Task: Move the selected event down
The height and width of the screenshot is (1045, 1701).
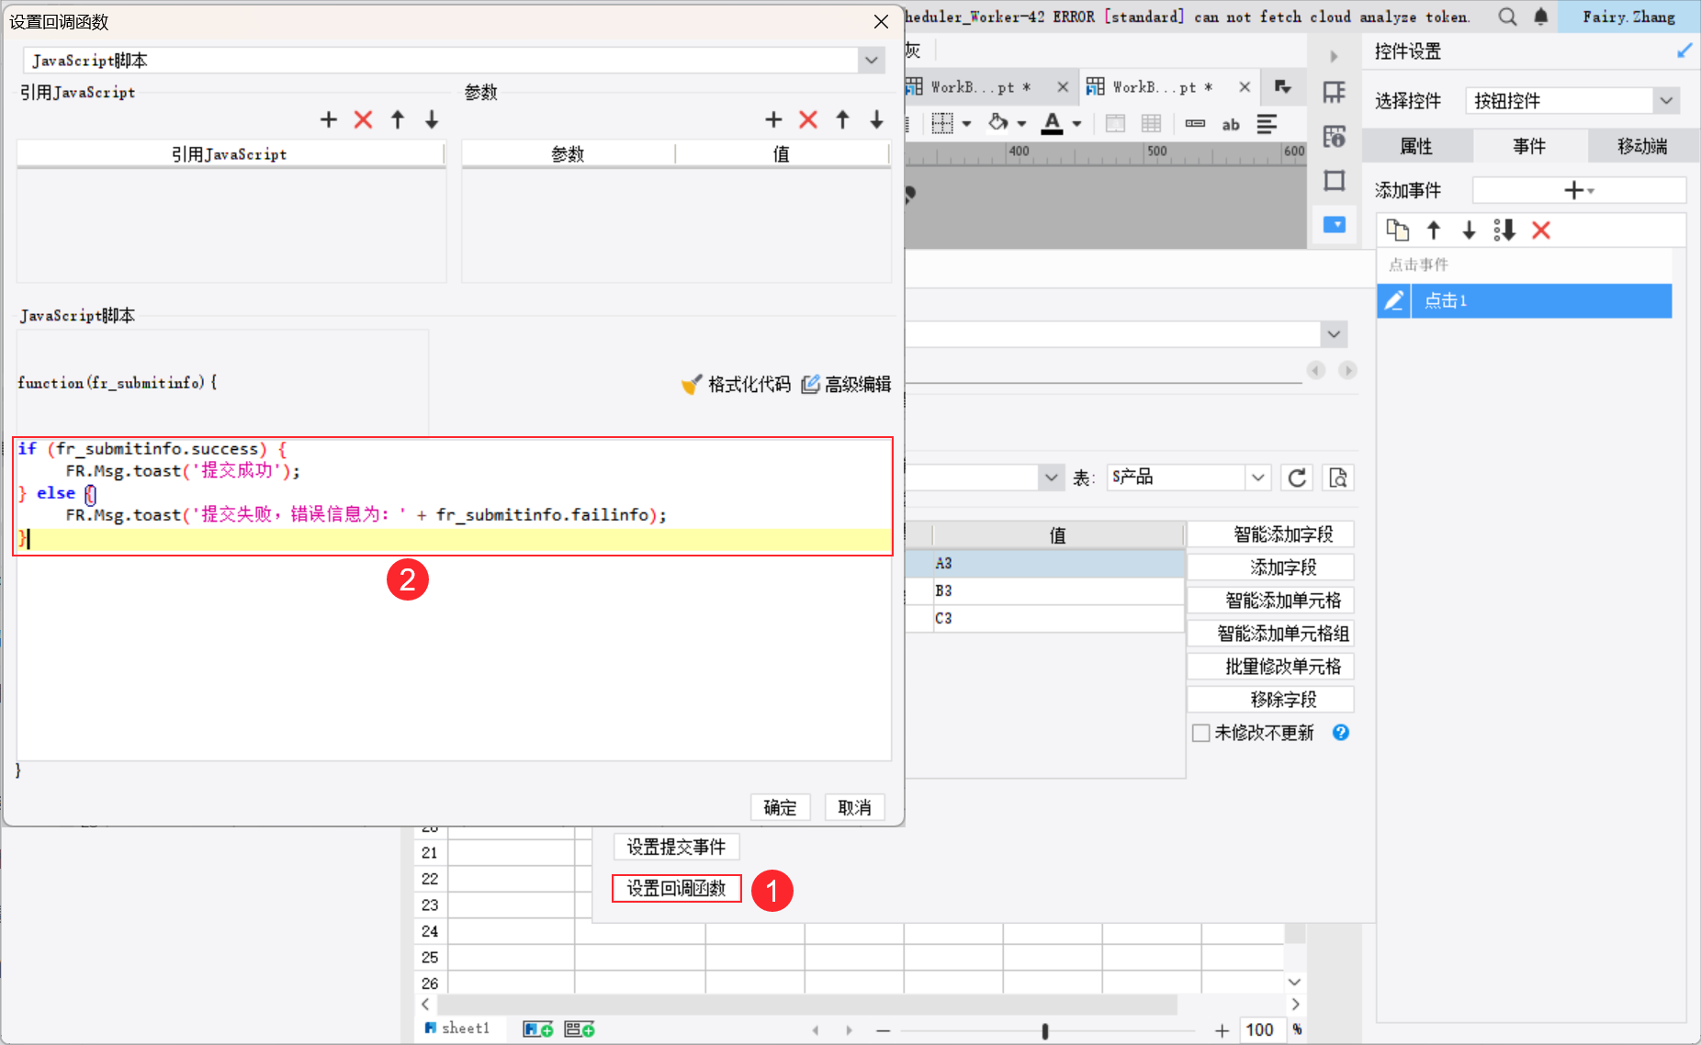Action: coord(1469,230)
